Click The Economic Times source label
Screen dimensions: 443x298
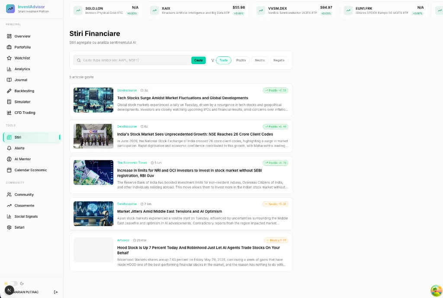(132, 163)
